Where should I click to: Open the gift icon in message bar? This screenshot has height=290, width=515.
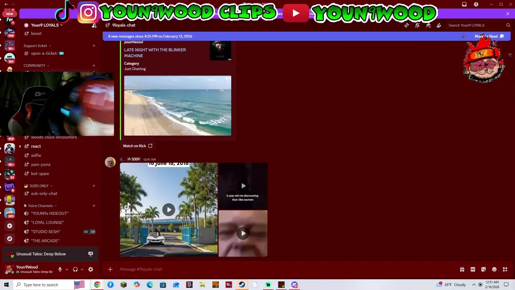[462, 269]
